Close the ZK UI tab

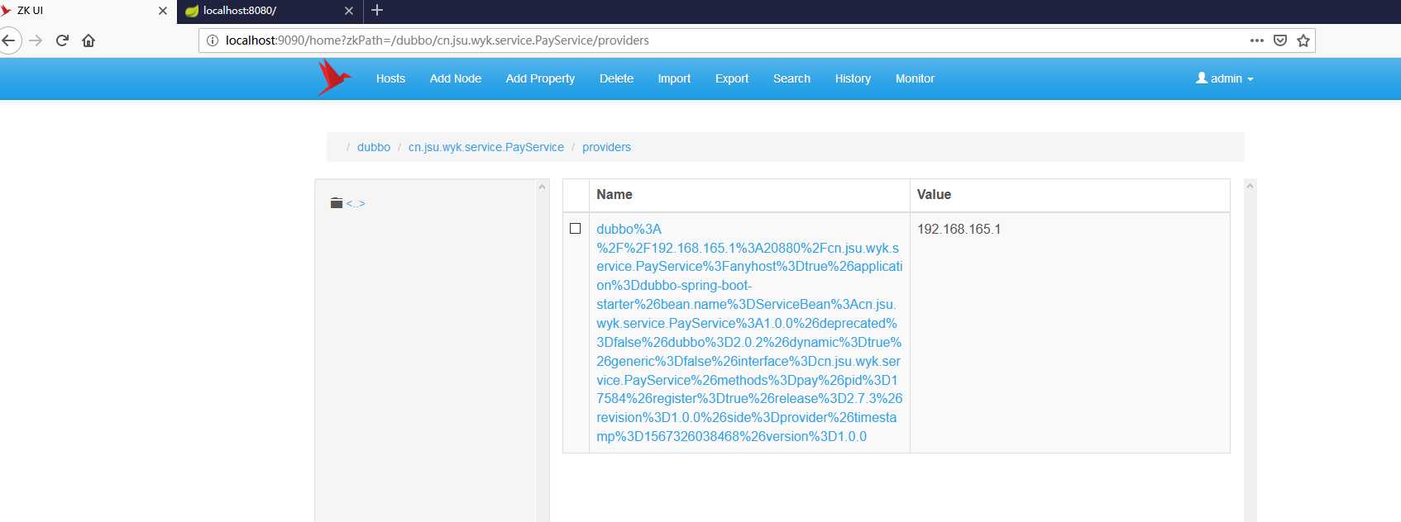[x=163, y=11]
